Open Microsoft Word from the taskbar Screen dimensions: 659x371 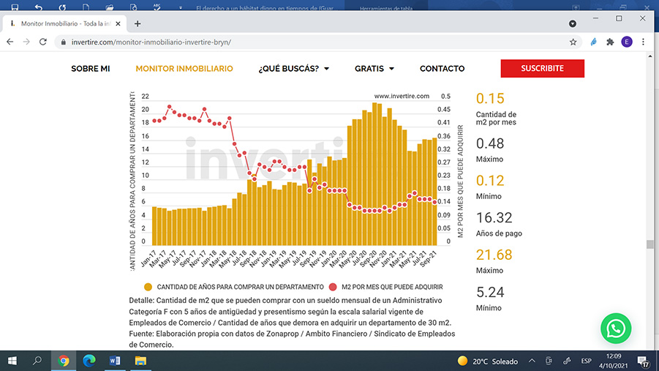[x=114, y=361]
